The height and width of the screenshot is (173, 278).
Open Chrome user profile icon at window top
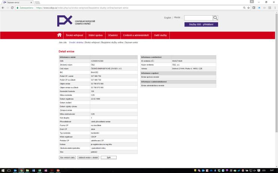252,1
